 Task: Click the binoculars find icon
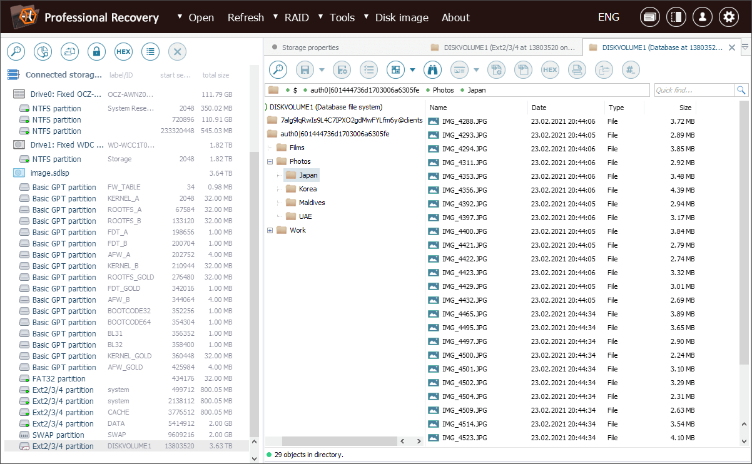pyautogui.click(x=432, y=69)
